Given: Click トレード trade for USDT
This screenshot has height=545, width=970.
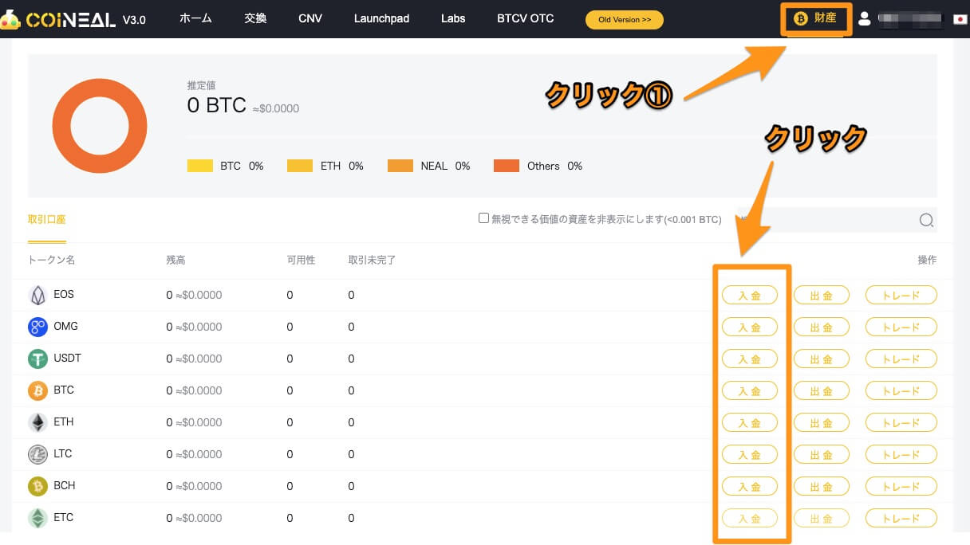Looking at the screenshot, I should pyautogui.click(x=901, y=359).
